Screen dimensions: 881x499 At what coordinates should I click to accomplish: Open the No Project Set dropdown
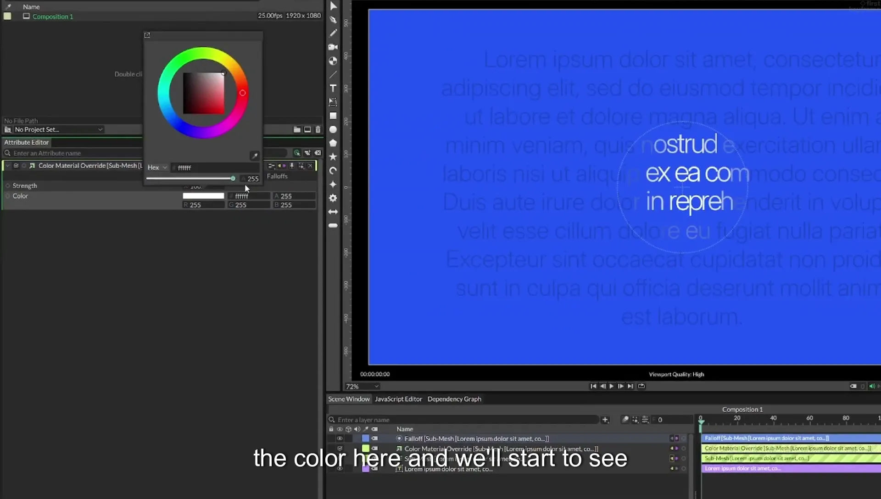pyautogui.click(x=58, y=130)
